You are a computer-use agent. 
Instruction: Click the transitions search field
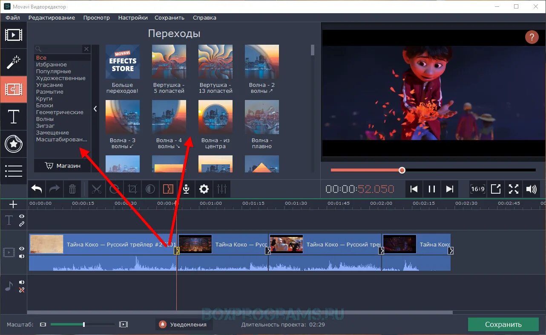(59, 49)
